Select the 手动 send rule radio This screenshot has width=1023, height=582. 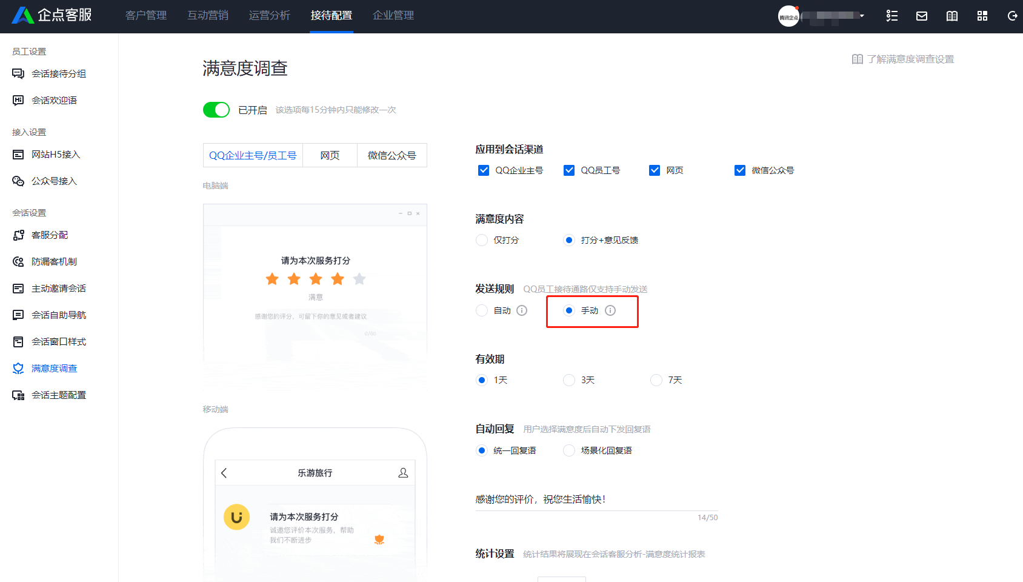point(569,310)
